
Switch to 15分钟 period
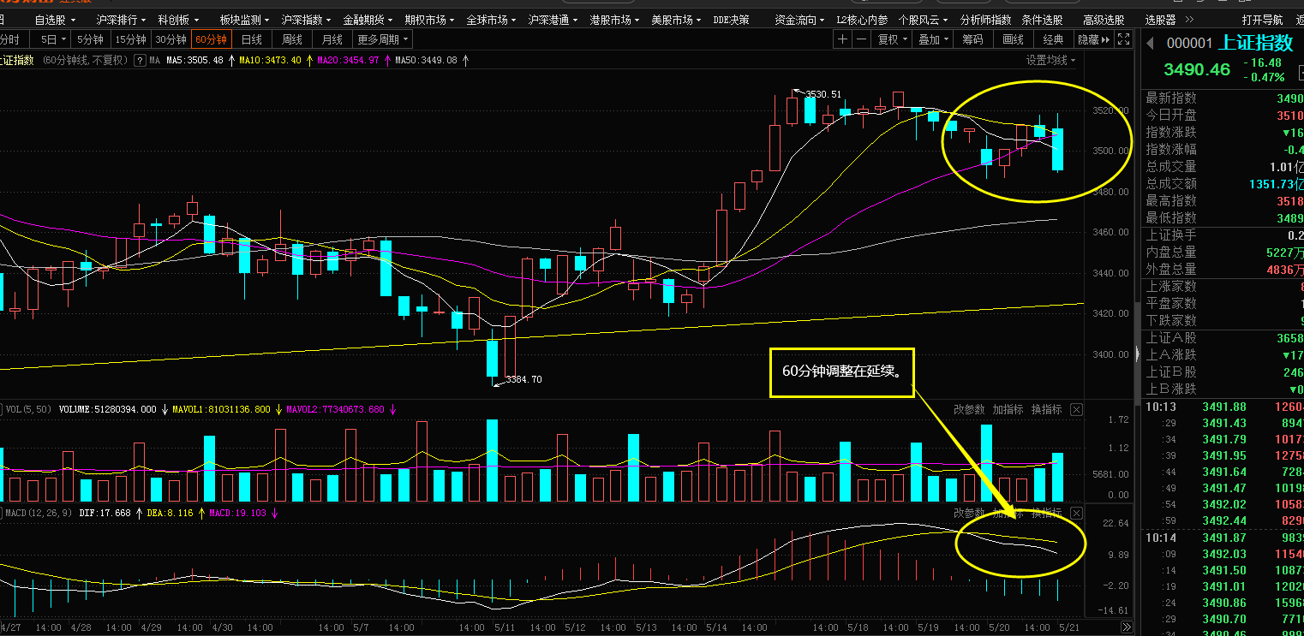tap(131, 39)
